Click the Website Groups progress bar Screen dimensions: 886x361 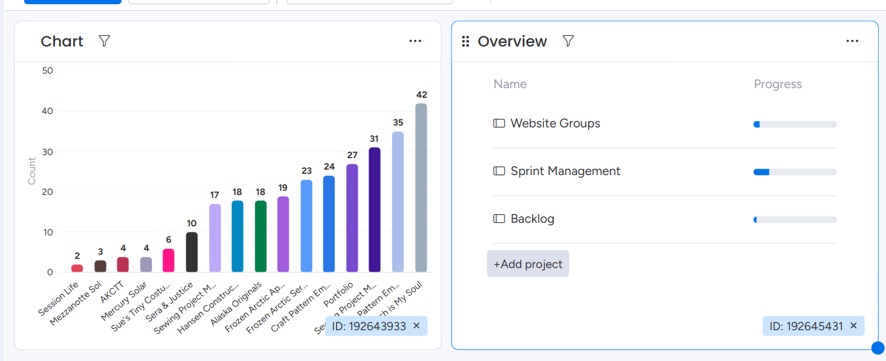(795, 124)
